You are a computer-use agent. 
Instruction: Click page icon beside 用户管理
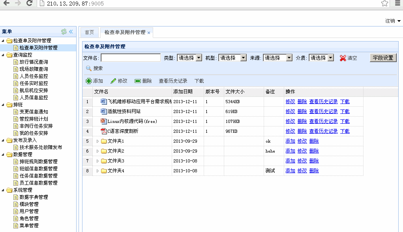16,211
